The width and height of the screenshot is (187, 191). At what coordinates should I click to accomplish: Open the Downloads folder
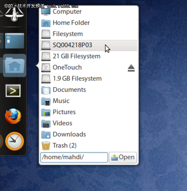click(89, 134)
